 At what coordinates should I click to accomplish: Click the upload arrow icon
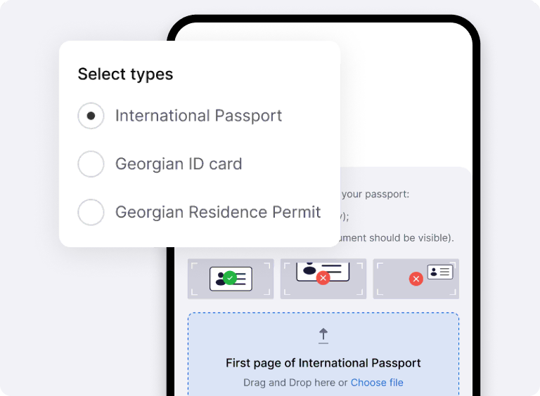click(323, 335)
